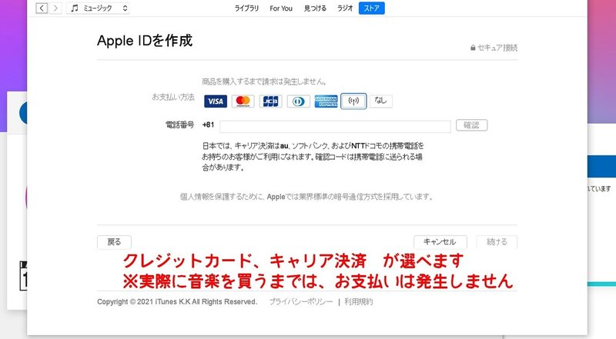This screenshot has width=616, height=339.
Task: Select the VISA payment card icon
Action: pos(216,101)
